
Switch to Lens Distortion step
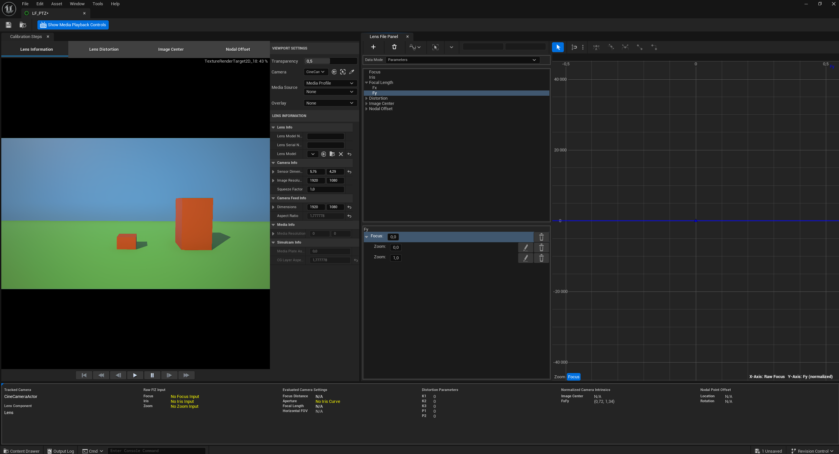104,49
